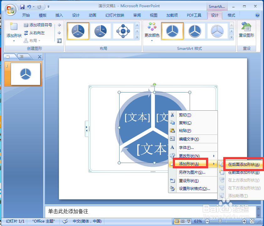Open the 开始 ribbon tab

pos(26,15)
